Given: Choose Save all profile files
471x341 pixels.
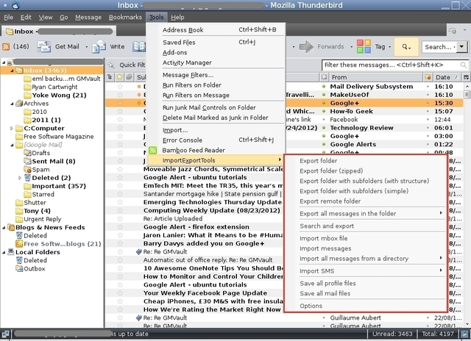Looking at the screenshot, I should pos(327,284).
